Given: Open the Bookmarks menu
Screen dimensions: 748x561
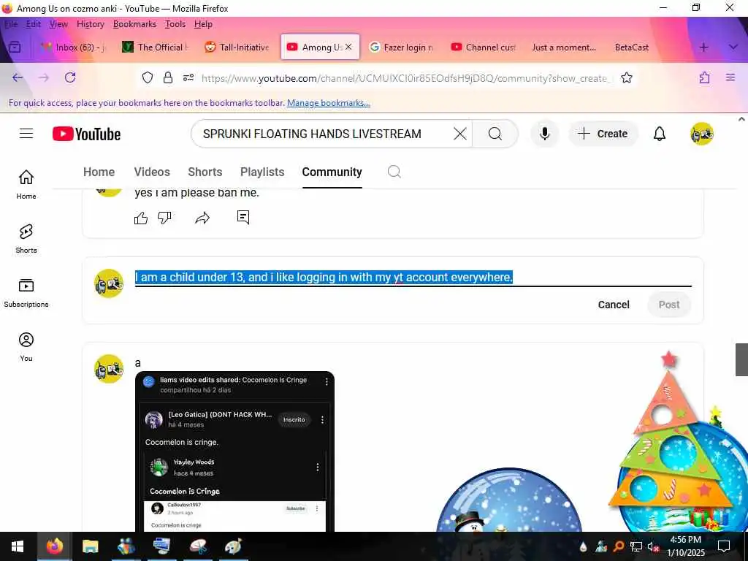Looking at the screenshot, I should [x=134, y=24].
